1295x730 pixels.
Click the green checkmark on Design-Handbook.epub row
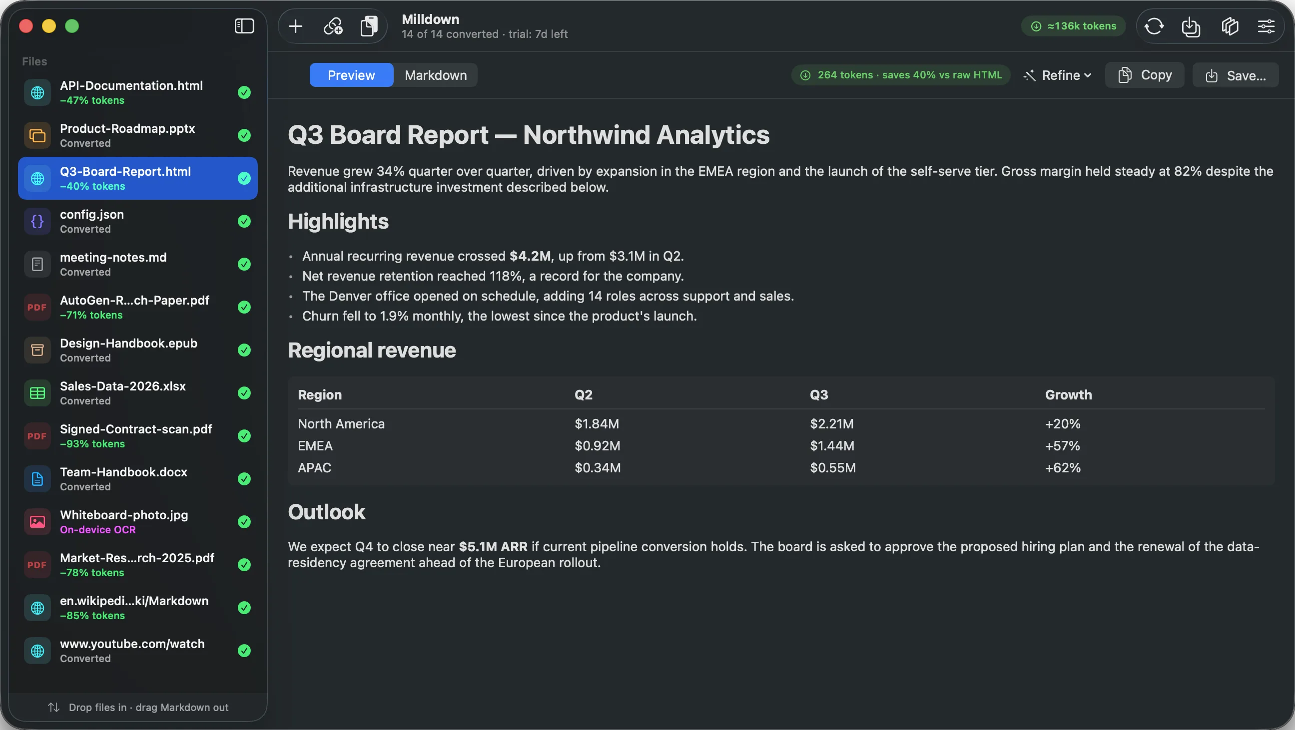point(244,350)
